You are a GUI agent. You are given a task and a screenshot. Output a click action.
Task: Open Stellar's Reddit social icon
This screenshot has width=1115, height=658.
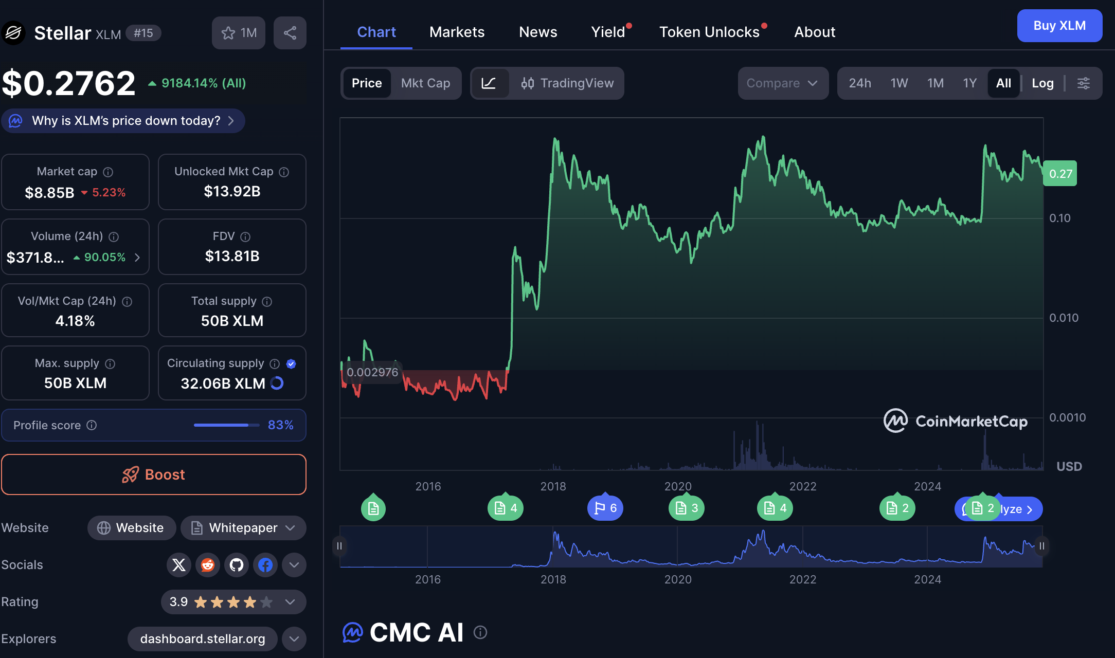pos(208,565)
